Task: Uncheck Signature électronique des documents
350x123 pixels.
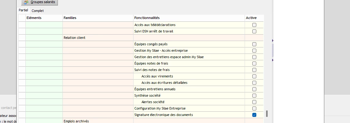Action: point(254,115)
